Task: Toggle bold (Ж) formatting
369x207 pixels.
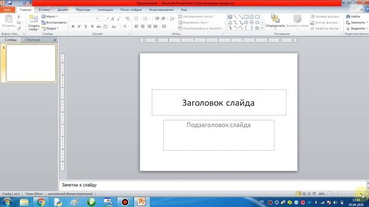Action: pyautogui.click(x=73, y=26)
